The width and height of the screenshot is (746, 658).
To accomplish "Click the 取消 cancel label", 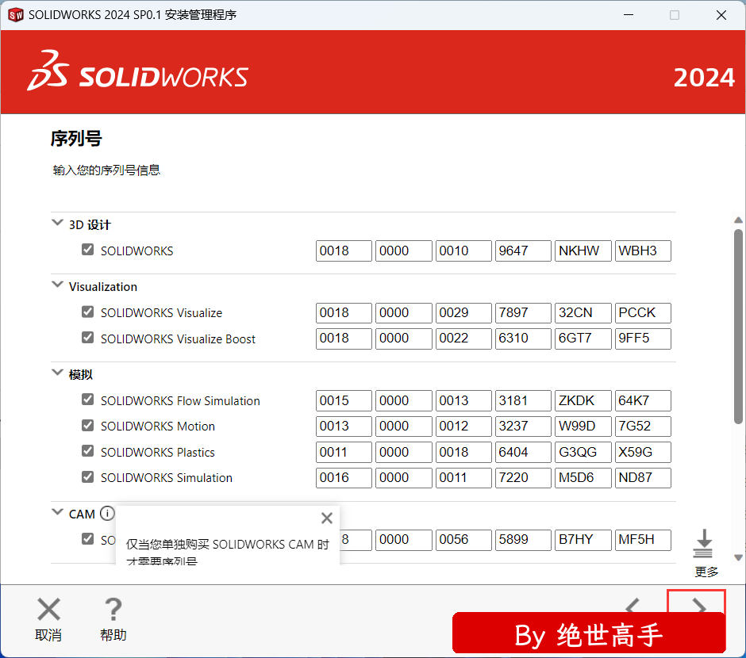I will (48, 635).
